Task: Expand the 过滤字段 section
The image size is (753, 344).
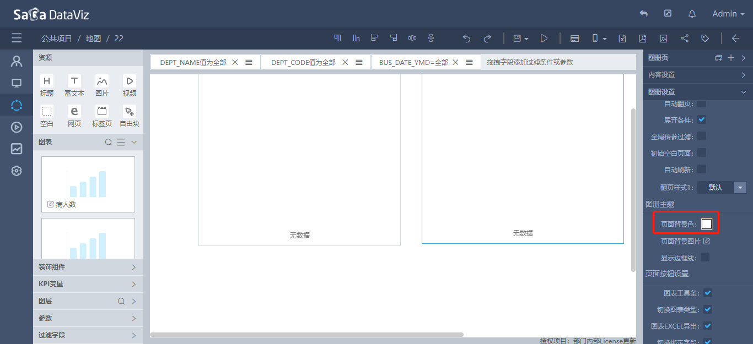Action: point(88,335)
